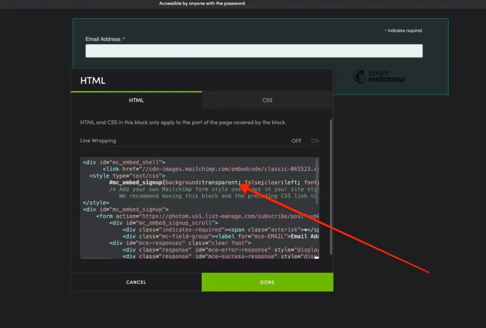The height and width of the screenshot is (328, 486).
Task: Click the code editor vertical scrollbar
Action: (318, 180)
